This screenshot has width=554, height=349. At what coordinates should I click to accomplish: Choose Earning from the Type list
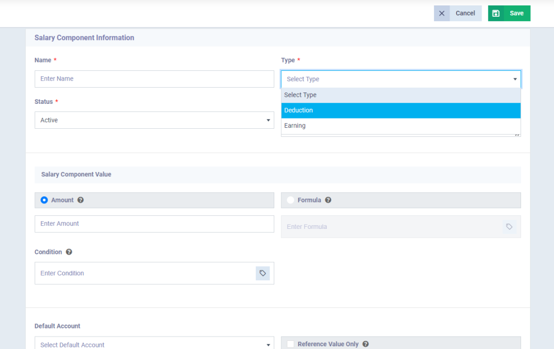point(401,126)
